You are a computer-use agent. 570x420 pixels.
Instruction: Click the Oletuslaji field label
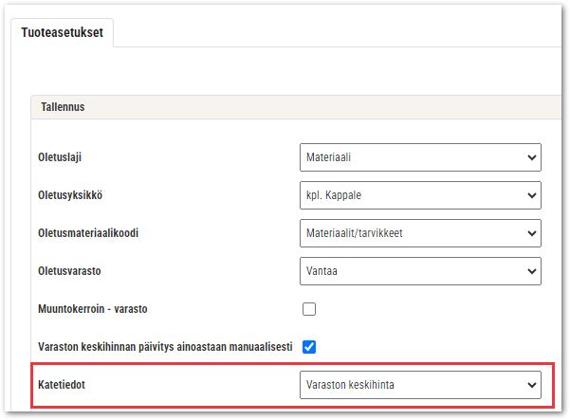60,157
